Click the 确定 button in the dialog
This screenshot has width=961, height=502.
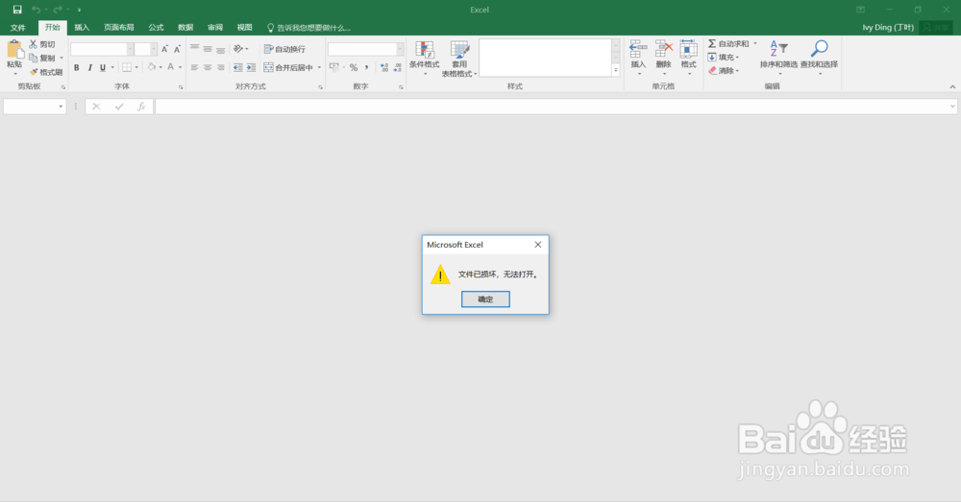pyautogui.click(x=485, y=299)
